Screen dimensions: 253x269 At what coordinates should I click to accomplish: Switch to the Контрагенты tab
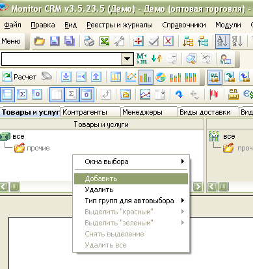point(90,112)
